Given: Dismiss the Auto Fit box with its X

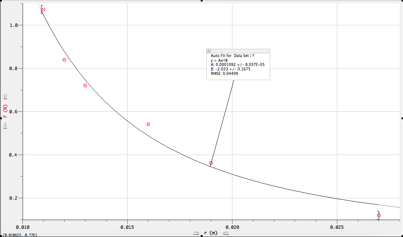Looking at the screenshot, I should point(209,51).
